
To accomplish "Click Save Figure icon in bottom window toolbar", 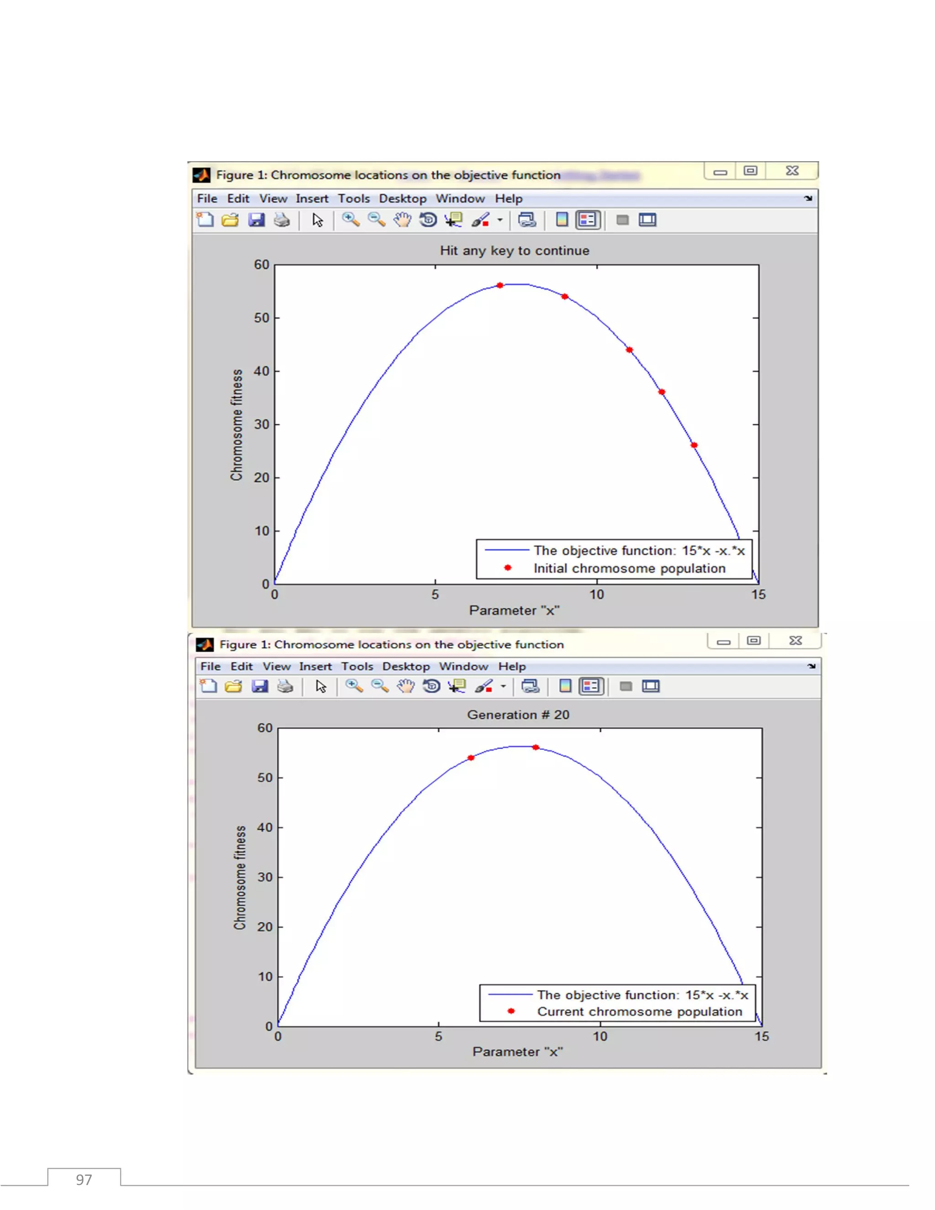I will pos(260,686).
